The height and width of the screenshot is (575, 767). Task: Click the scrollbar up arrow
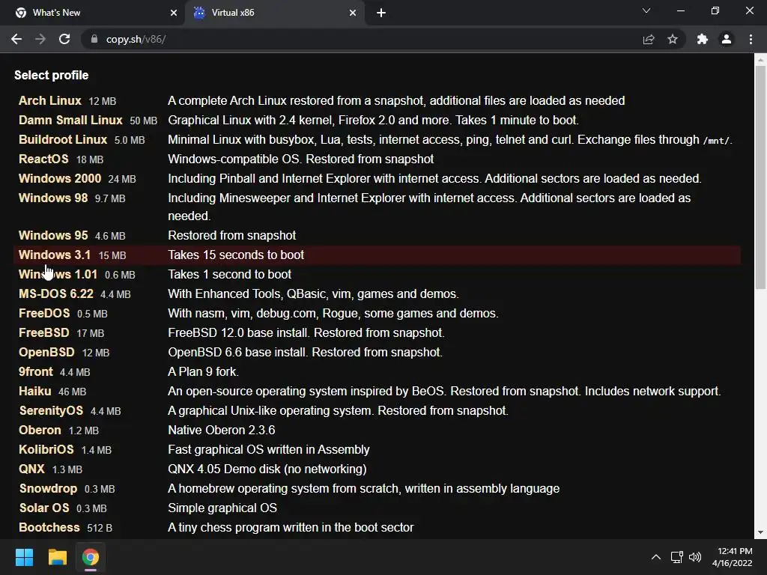tap(760, 60)
